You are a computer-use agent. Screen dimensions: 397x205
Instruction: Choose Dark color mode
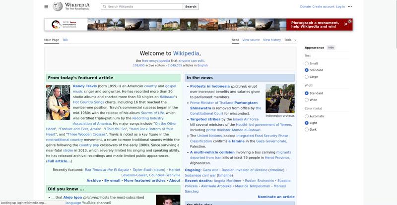[x=307, y=129]
